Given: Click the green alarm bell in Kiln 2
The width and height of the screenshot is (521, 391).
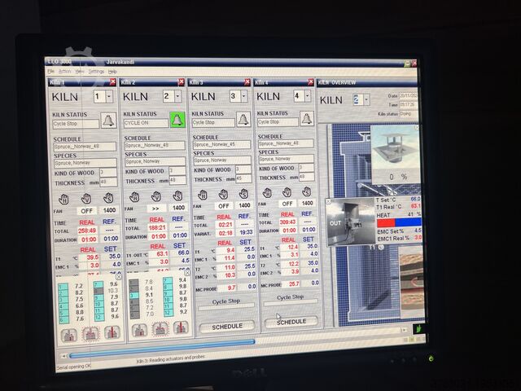Looking at the screenshot, I should click(x=177, y=121).
